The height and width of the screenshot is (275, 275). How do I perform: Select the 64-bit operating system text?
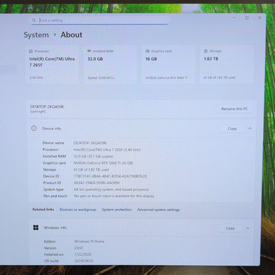pyautogui.click(x=112, y=190)
